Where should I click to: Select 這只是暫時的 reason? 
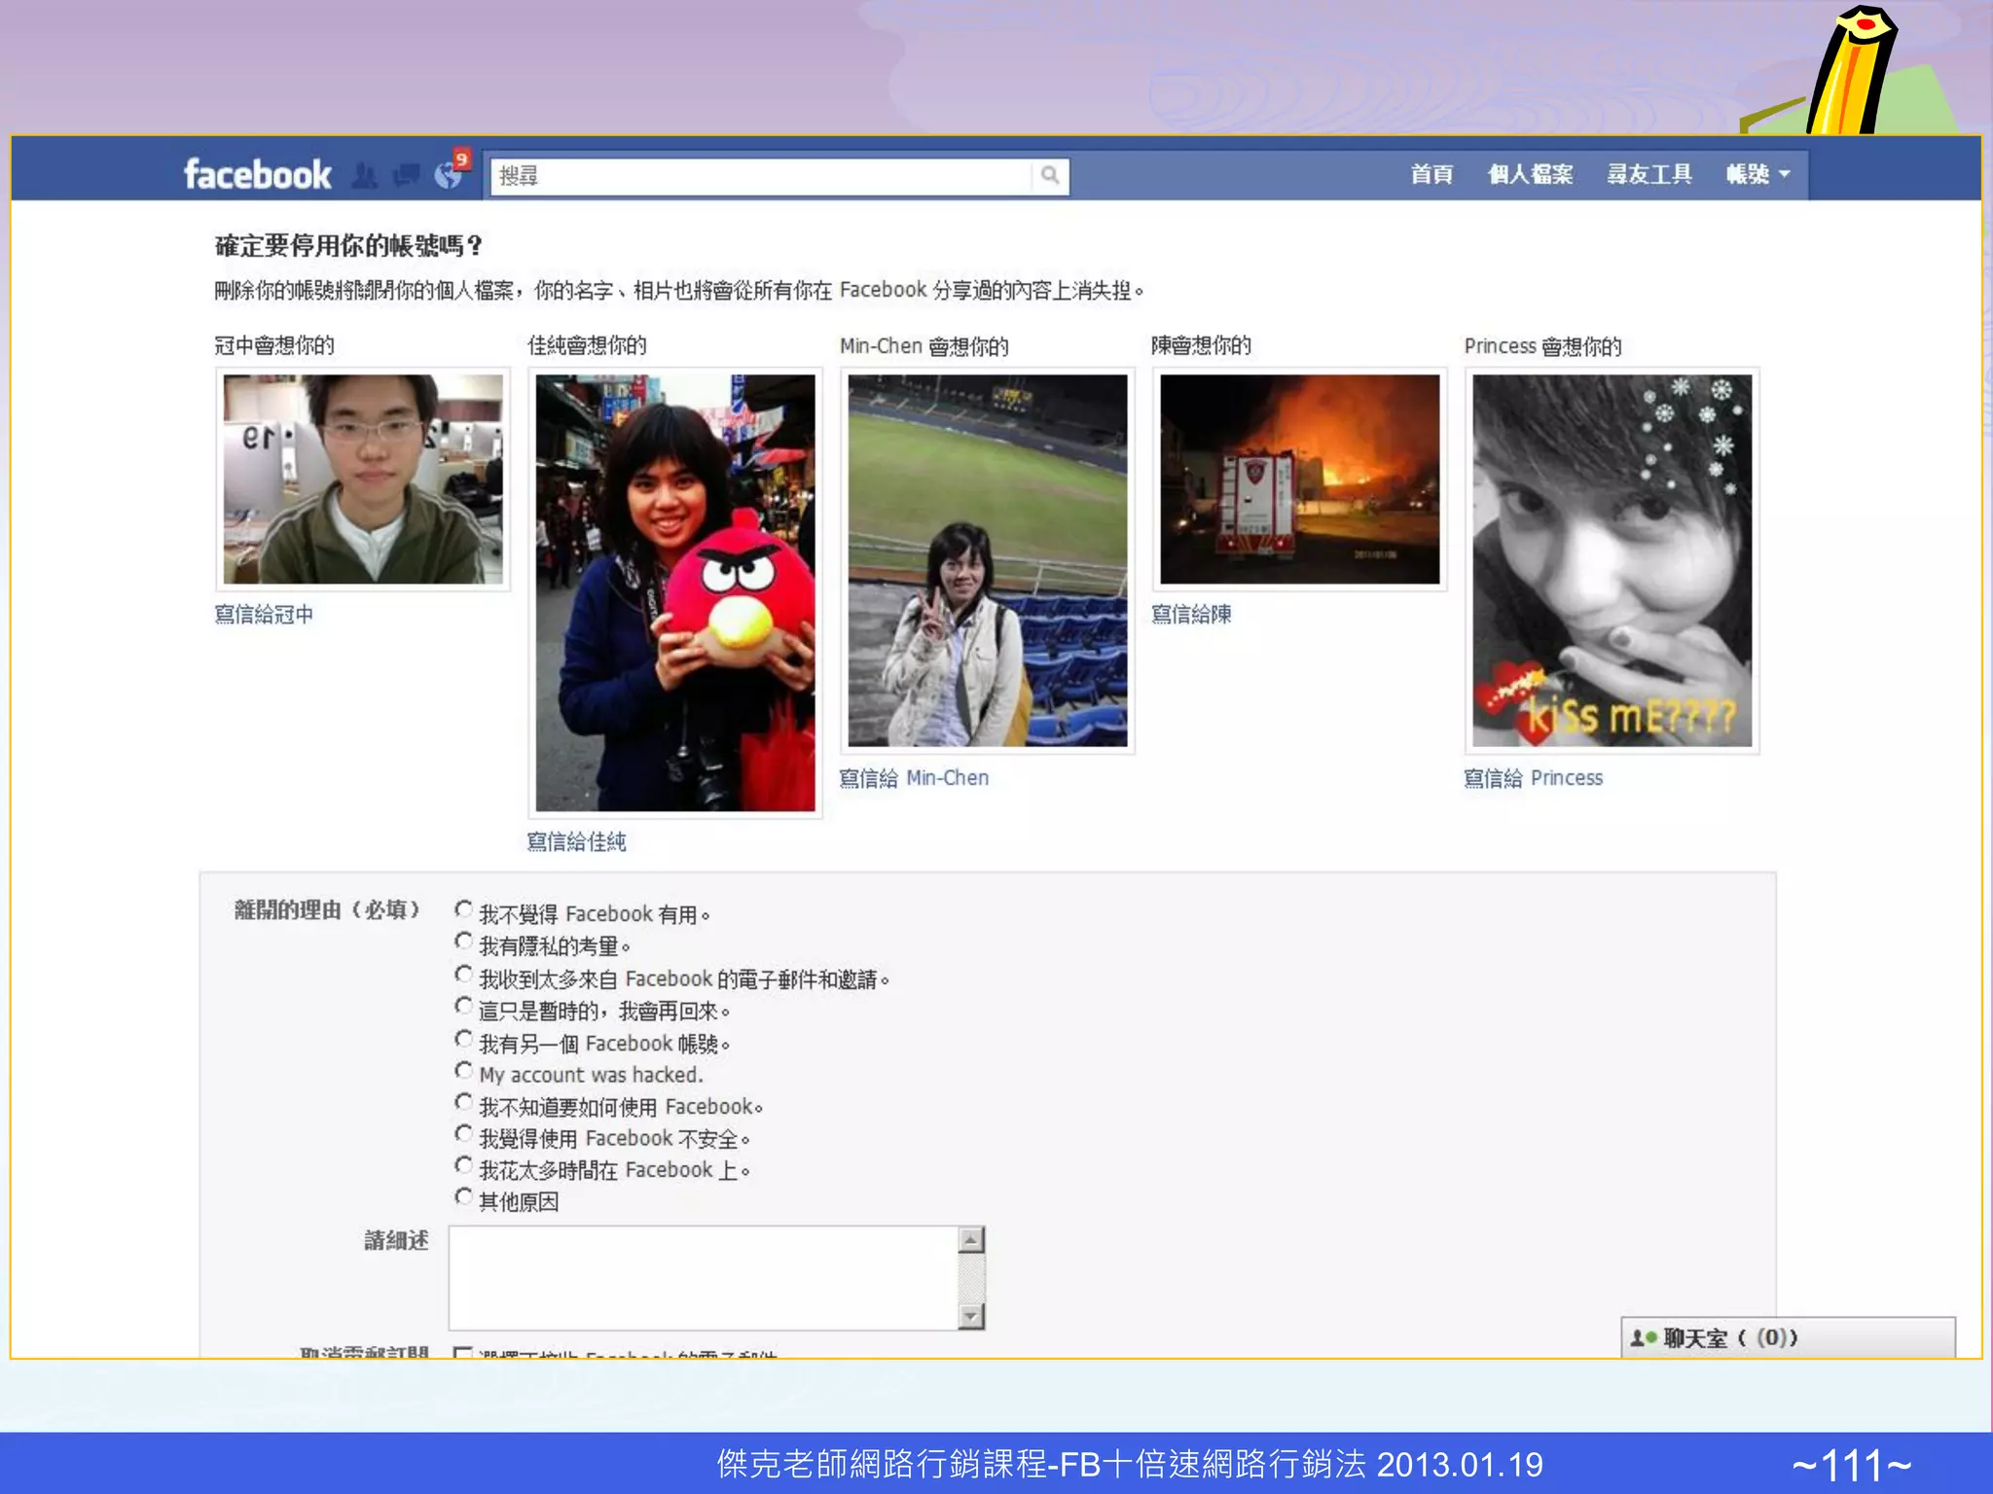point(463,1006)
